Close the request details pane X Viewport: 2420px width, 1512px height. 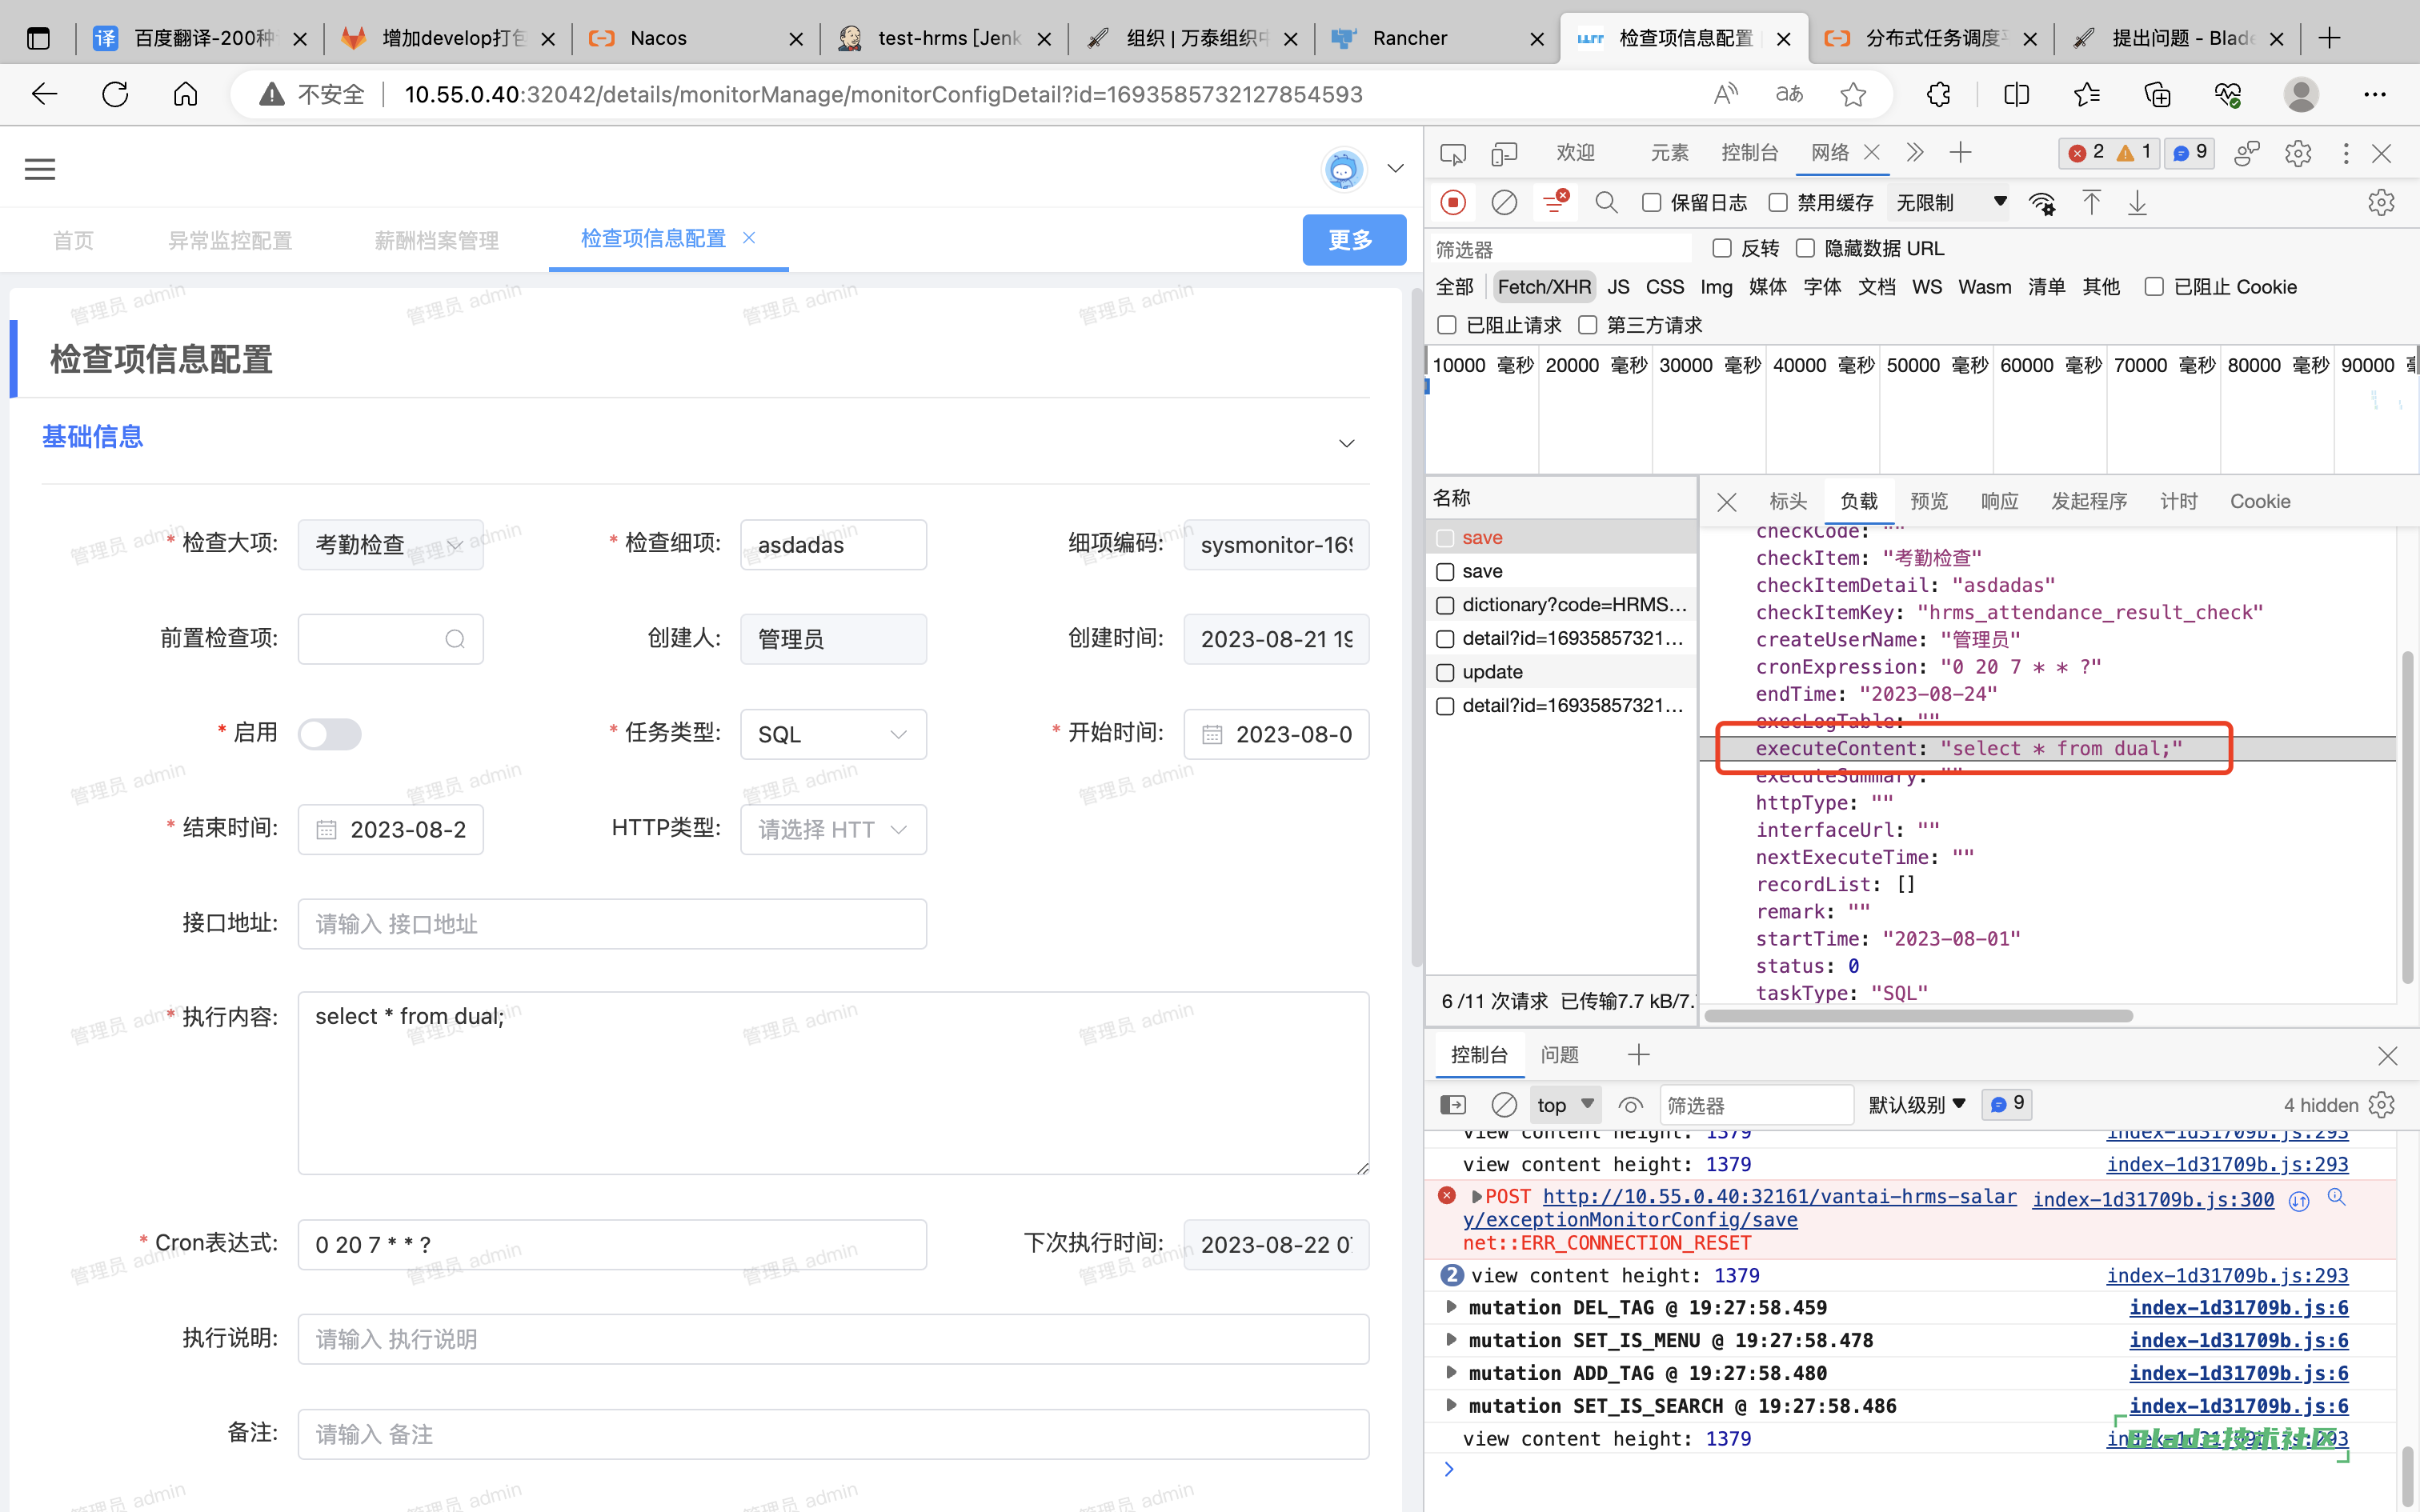(x=1727, y=502)
